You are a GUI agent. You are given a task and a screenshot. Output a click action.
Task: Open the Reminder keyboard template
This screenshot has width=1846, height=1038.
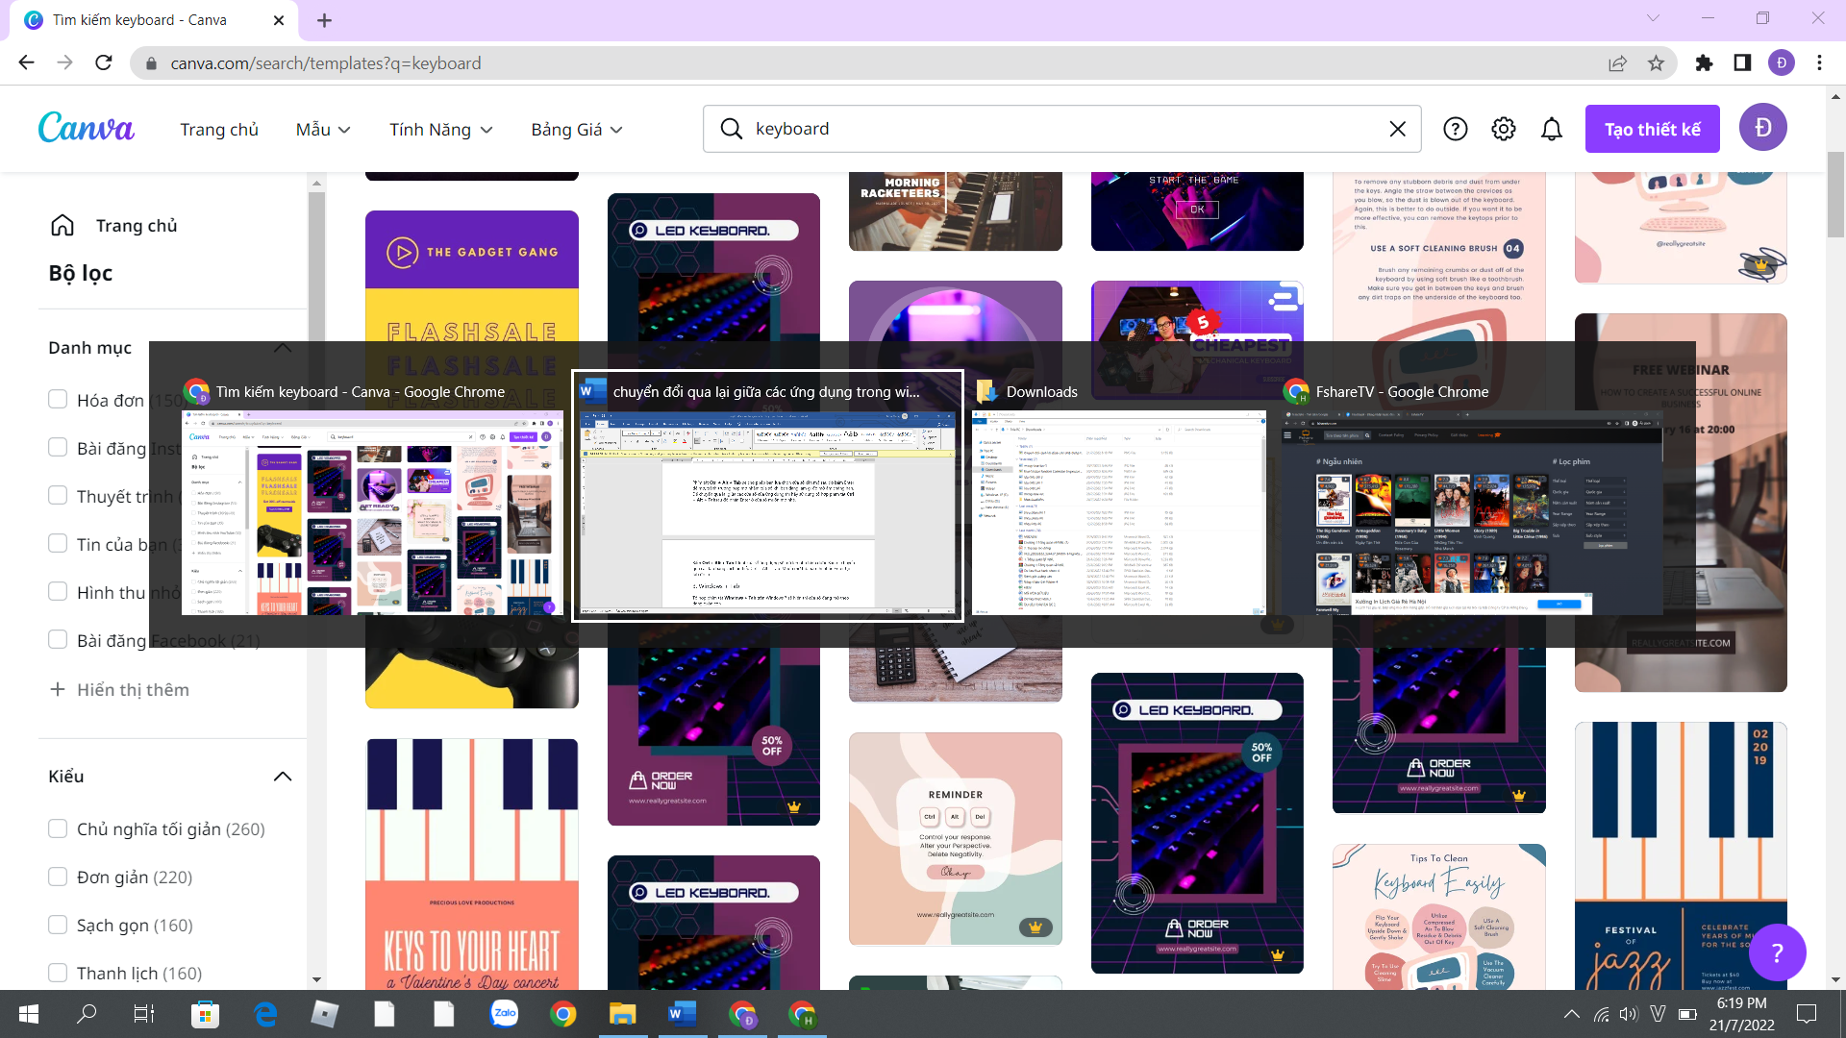tap(956, 838)
